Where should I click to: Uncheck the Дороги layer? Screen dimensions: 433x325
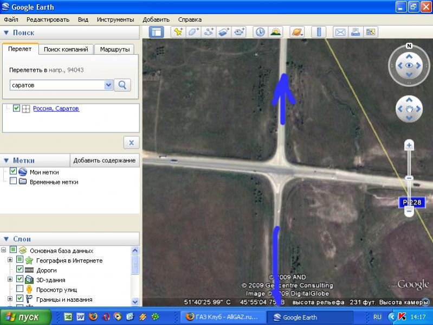coord(20,269)
